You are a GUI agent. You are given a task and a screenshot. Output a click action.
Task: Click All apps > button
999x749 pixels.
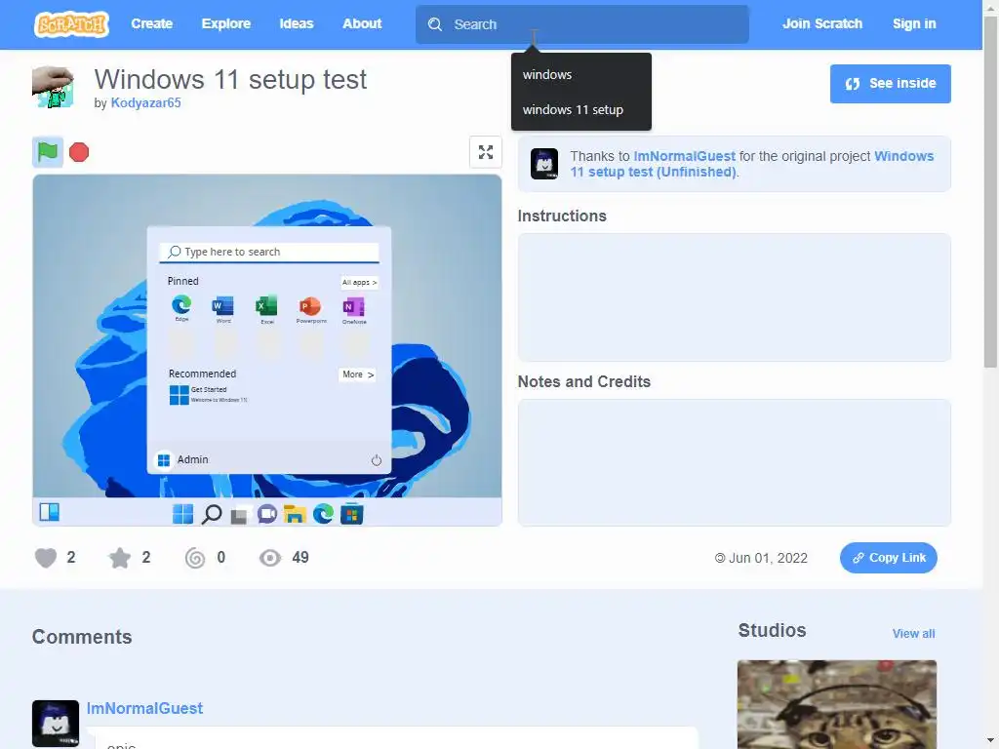[359, 282]
